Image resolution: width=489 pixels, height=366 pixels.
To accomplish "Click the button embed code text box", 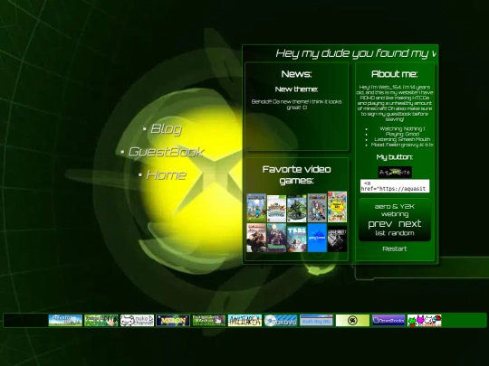I will tap(395, 186).
